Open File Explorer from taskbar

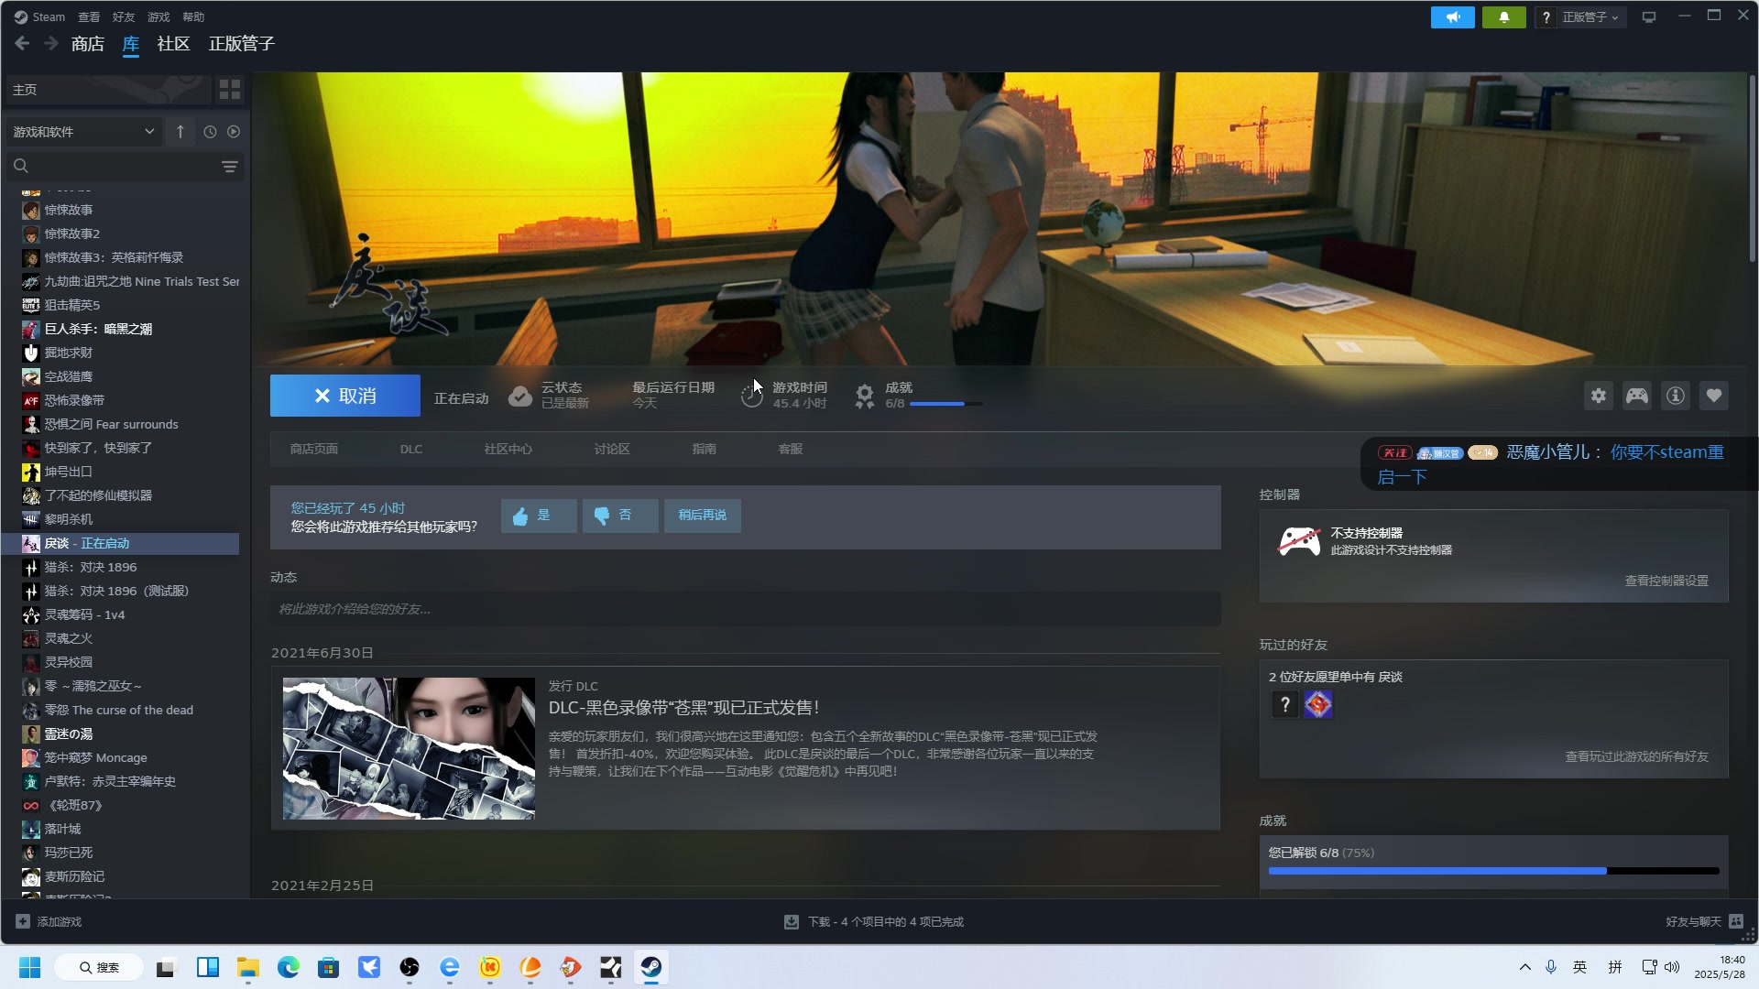click(248, 967)
